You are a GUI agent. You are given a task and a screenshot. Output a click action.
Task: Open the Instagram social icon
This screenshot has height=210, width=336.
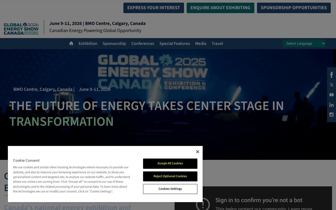(331, 114)
